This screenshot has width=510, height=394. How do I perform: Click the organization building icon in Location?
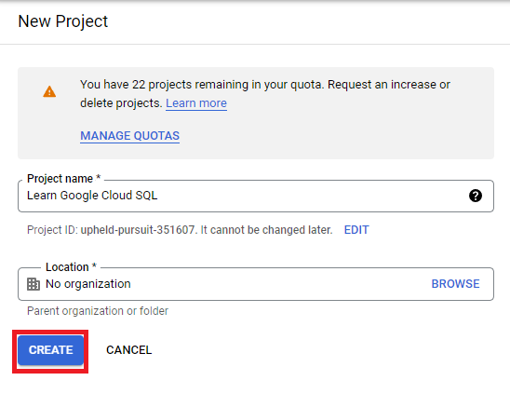[34, 284]
